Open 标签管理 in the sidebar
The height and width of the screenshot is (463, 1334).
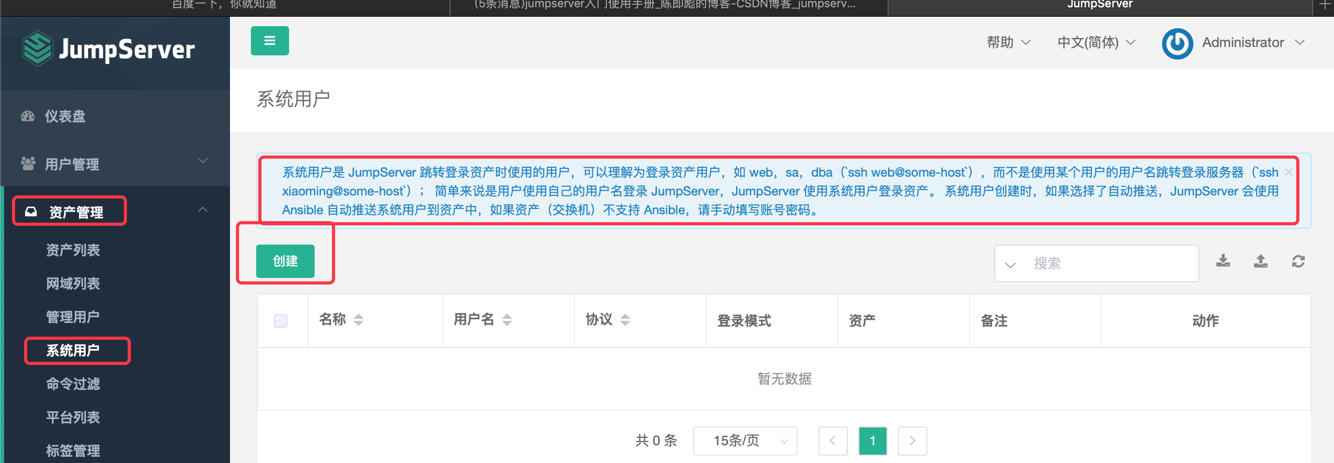[73, 450]
